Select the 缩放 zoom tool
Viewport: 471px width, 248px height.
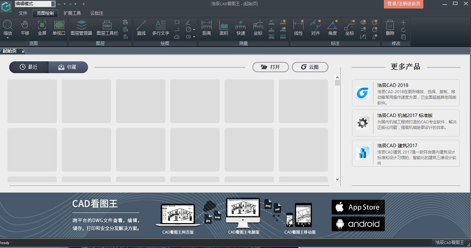click(8, 28)
